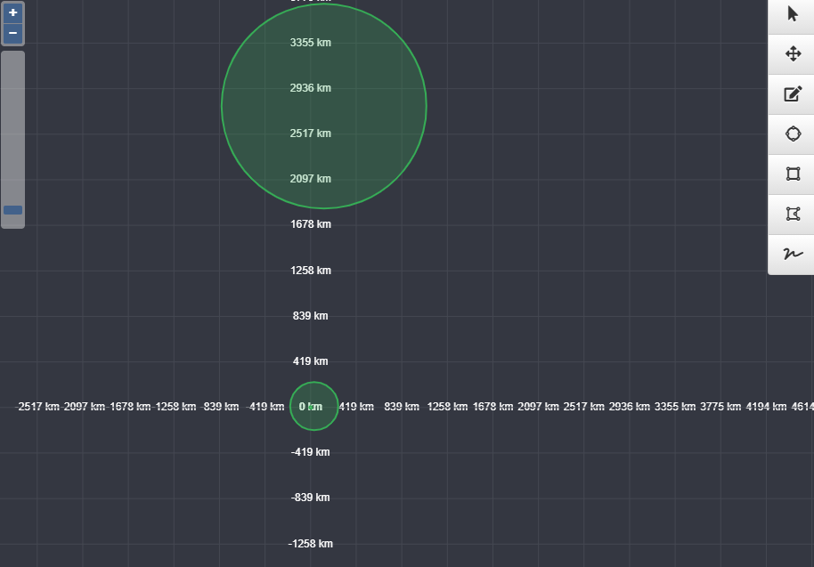Click the zoom in plus button
Screen dimensions: 814x567
coord(12,12)
